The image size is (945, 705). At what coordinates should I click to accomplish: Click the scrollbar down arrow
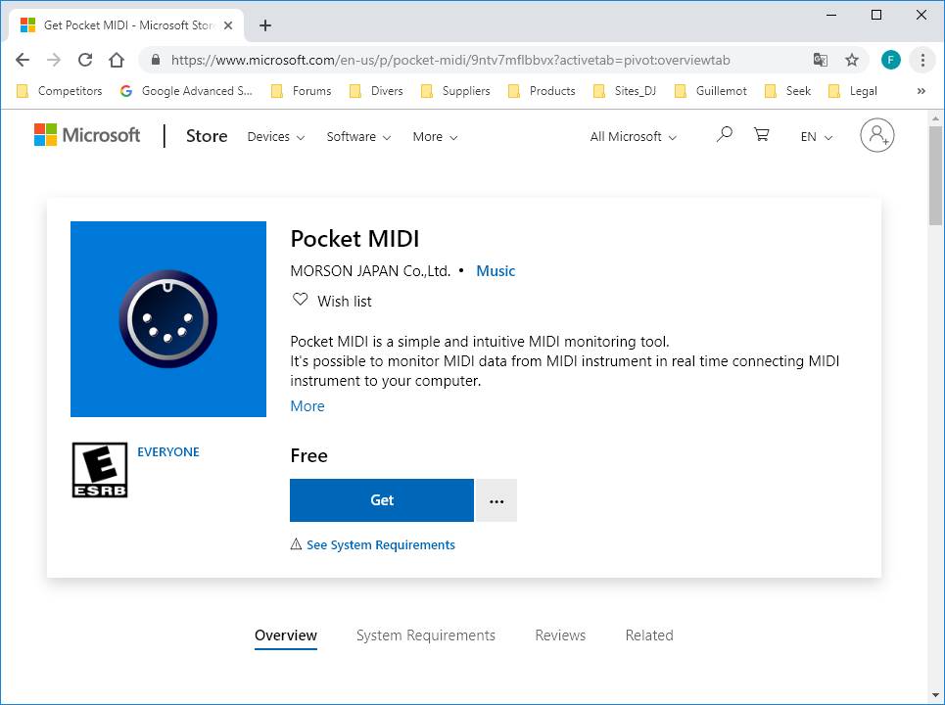(935, 695)
